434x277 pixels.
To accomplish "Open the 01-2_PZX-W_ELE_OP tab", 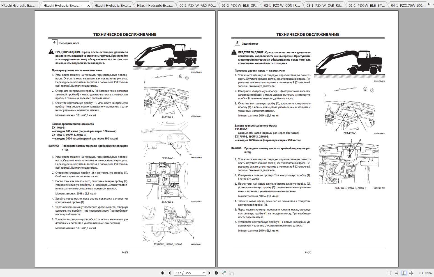I will pyautogui.click(x=240, y=5).
